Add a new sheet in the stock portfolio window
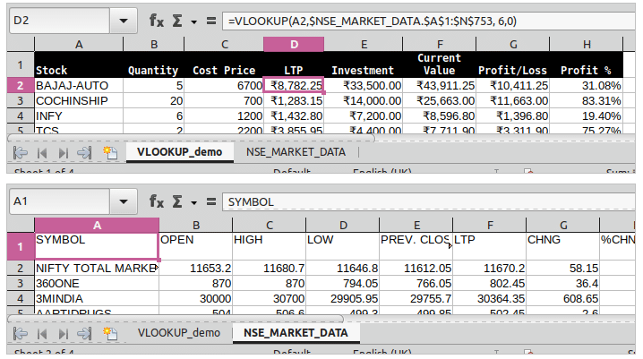Screen dimensions: 643x359 click(x=110, y=152)
